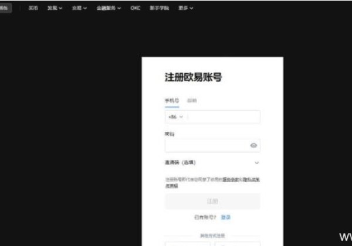Open the OKC menu item
The height and width of the screenshot is (246, 352).
[x=136, y=8]
